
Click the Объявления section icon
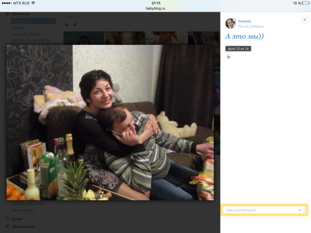[x=7, y=226]
